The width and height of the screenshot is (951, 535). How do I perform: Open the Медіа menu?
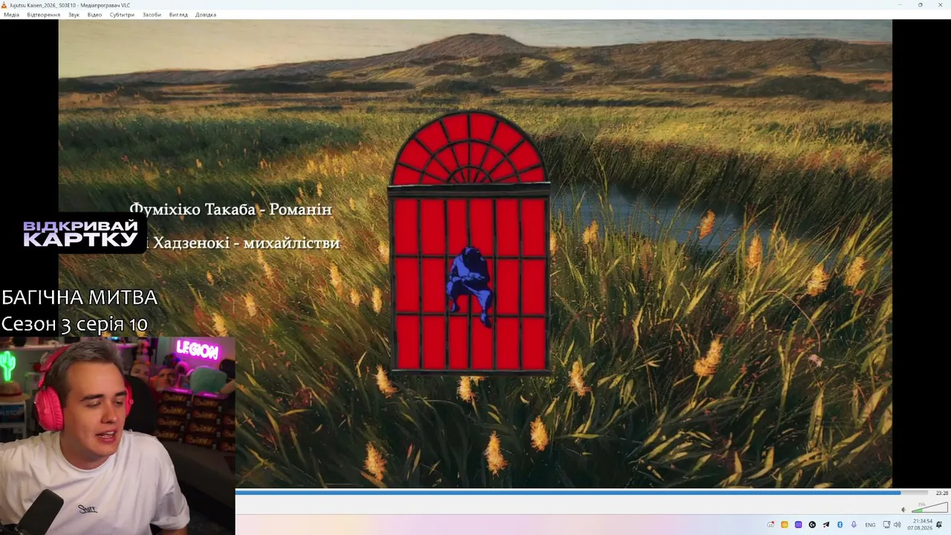(11, 15)
